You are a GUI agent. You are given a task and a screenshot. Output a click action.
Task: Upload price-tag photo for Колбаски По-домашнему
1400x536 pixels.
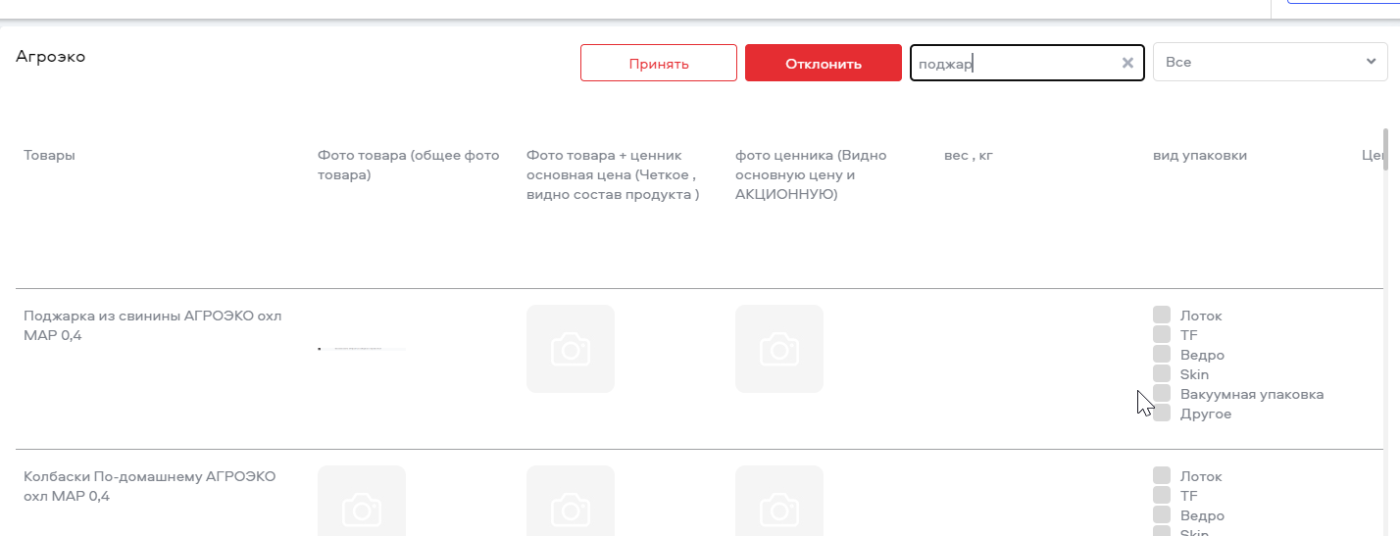pyautogui.click(x=779, y=501)
